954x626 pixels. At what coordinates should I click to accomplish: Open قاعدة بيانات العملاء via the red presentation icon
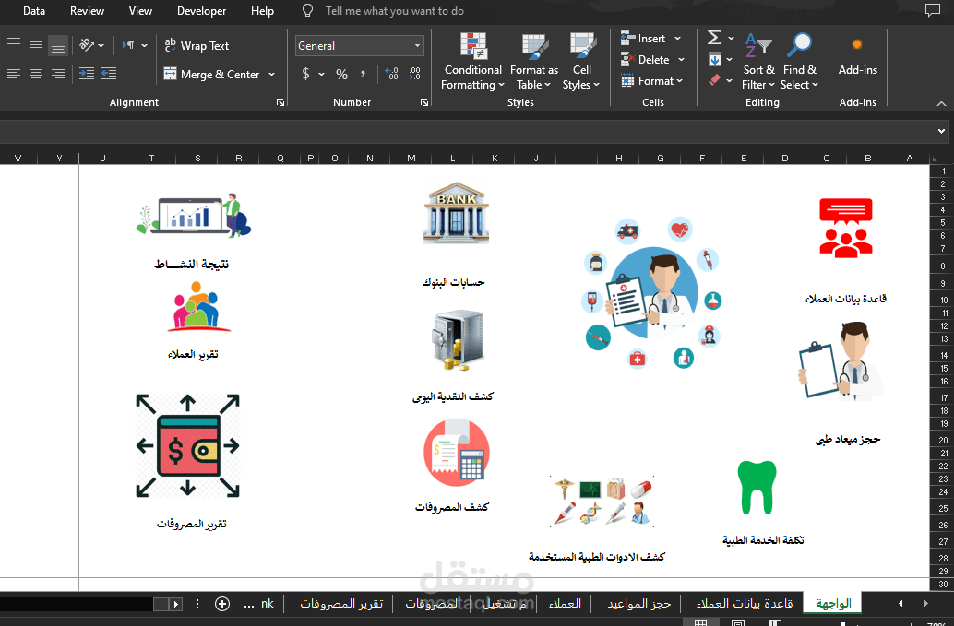pyautogui.click(x=845, y=226)
